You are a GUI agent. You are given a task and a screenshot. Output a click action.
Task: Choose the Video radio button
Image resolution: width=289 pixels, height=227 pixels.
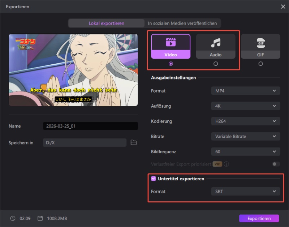click(x=171, y=64)
